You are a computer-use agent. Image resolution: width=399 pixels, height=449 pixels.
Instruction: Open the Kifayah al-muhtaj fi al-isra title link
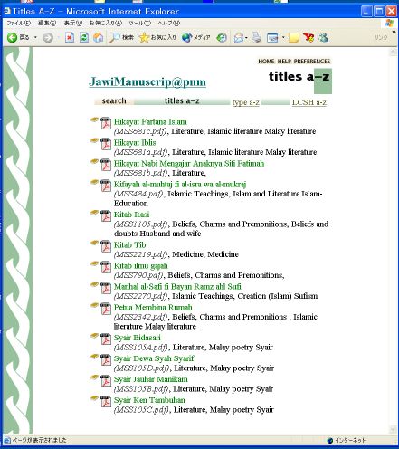[180, 184]
